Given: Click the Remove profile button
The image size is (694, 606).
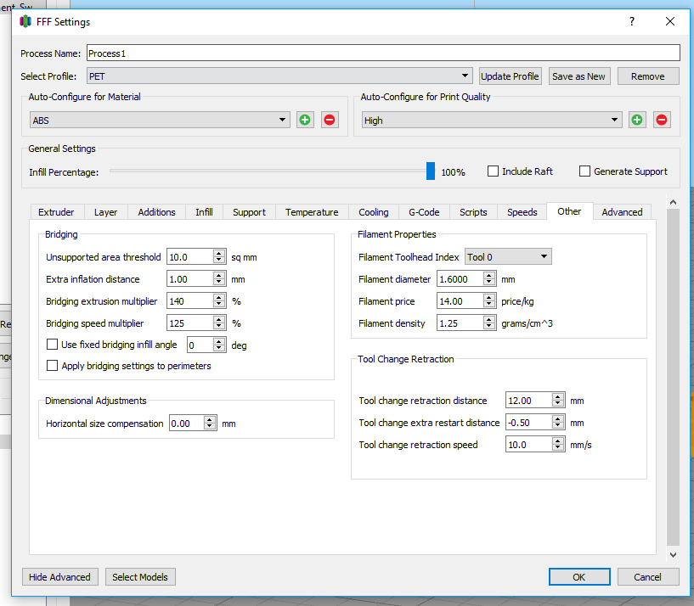Looking at the screenshot, I should pyautogui.click(x=648, y=76).
